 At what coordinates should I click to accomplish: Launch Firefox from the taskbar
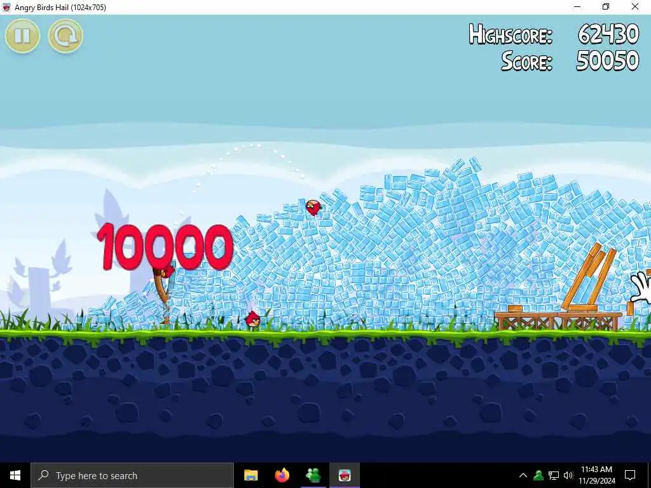point(282,475)
